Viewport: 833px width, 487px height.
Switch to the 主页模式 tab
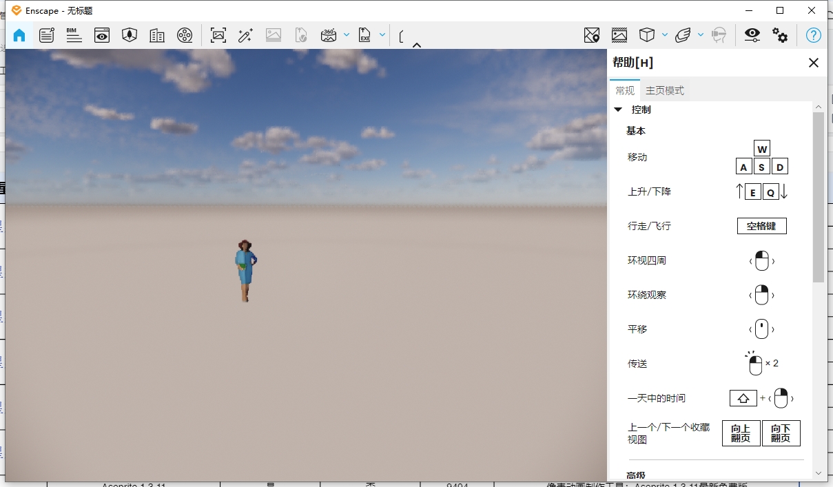(x=664, y=90)
